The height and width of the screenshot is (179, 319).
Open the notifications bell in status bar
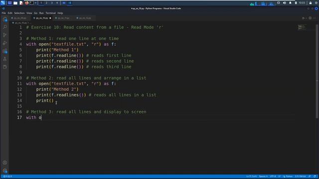(x=315, y=177)
